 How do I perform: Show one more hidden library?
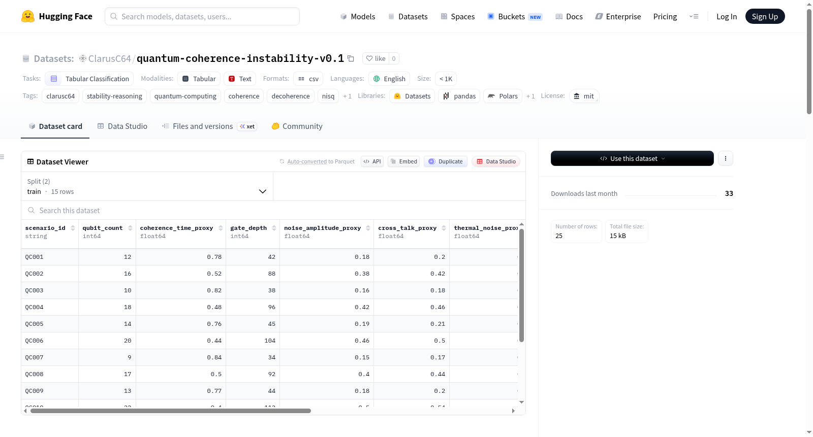[x=530, y=96]
